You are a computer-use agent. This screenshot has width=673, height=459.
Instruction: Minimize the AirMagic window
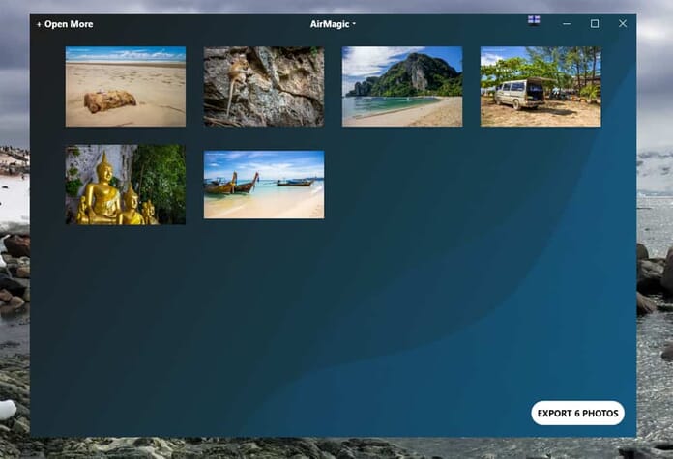[567, 24]
